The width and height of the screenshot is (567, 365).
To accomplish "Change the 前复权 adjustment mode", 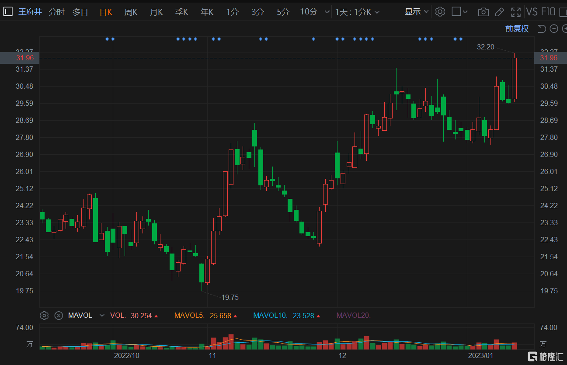I will tap(517, 29).
